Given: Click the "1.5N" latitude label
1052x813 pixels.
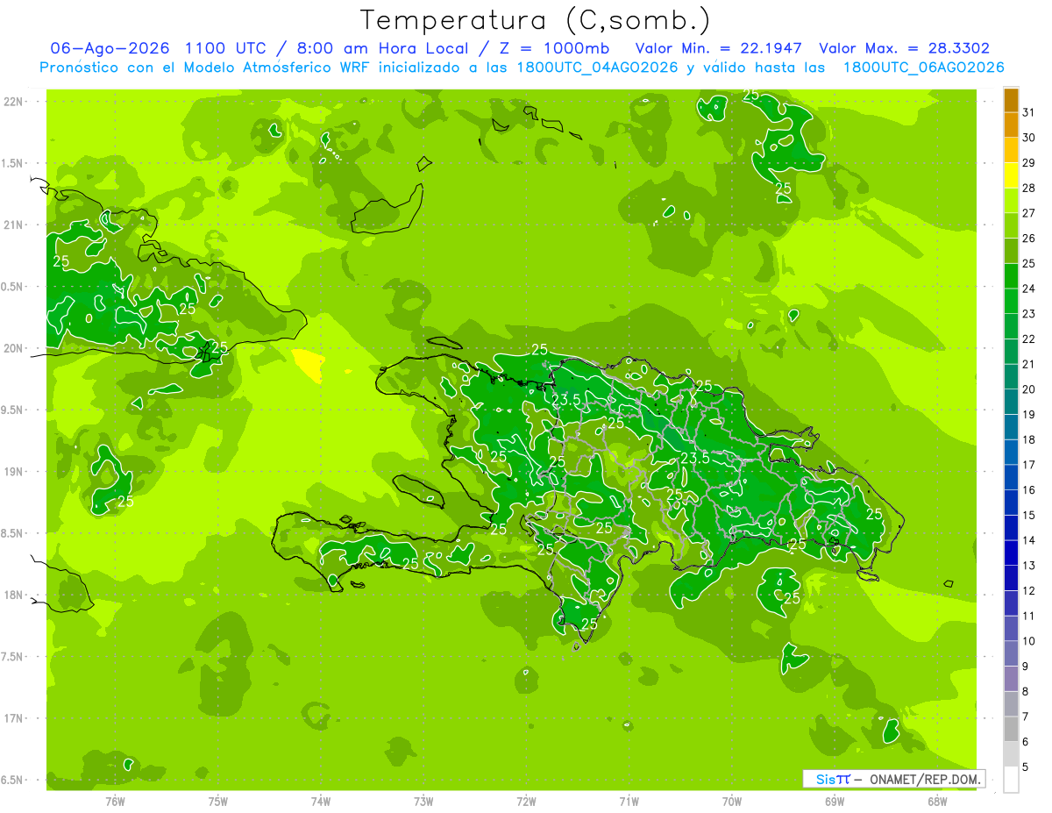Looking at the screenshot, I should coord(13,163).
